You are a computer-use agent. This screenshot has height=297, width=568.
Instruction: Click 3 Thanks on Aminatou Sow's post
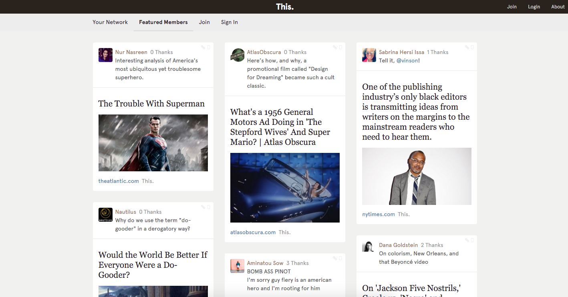[x=297, y=263]
